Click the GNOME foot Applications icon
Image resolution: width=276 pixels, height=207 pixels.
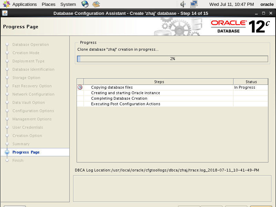coord(6,4)
